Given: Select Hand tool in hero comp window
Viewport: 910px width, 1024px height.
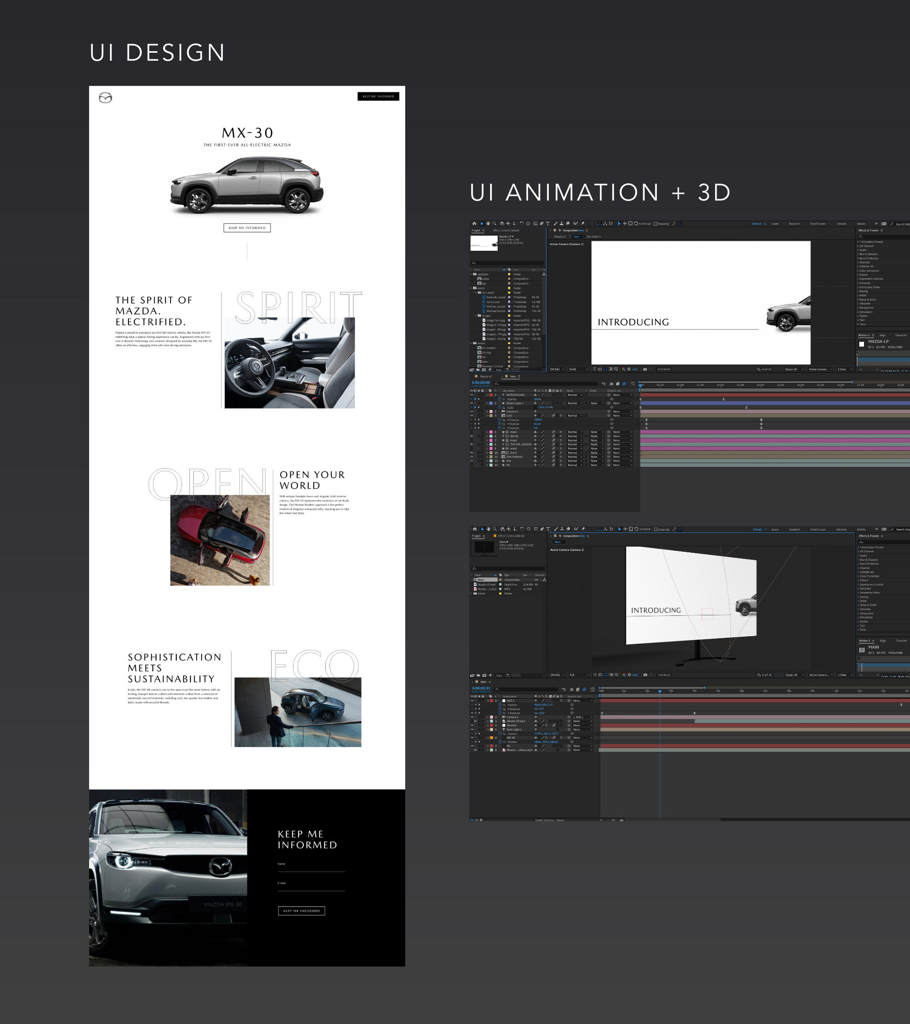Looking at the screenshot, I should [488, 223].
